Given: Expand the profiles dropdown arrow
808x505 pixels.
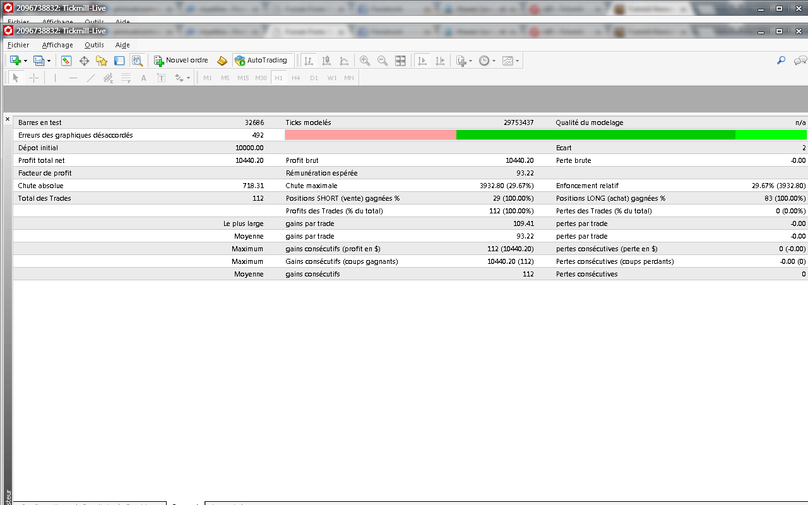Looking at the screenshot, I should click(49, 61).
